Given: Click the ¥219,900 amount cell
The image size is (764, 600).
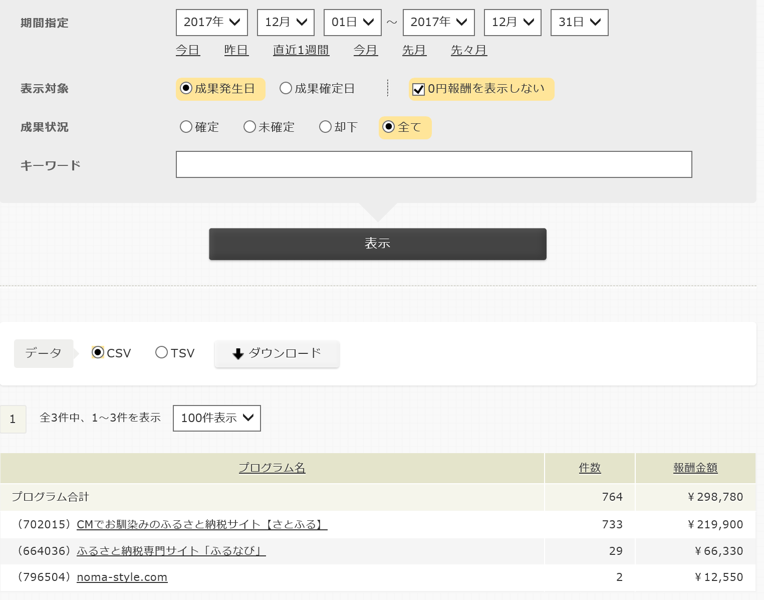Looking at the screenshot, I should [695, 525].
